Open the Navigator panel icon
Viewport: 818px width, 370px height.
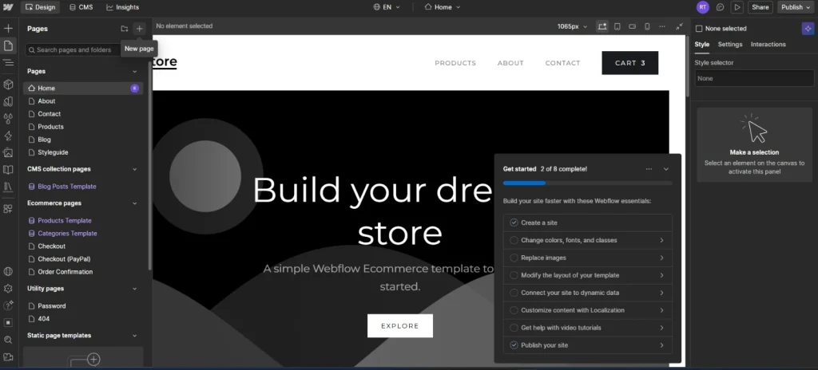8,63
